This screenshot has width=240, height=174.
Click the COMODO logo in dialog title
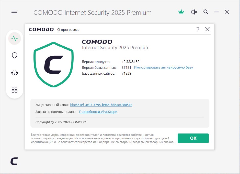tap(41, 30)
